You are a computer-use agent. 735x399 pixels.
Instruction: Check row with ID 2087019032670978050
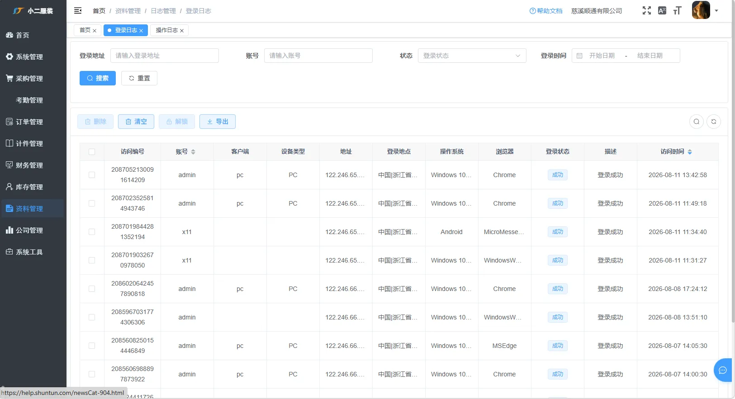click(92, 260)
